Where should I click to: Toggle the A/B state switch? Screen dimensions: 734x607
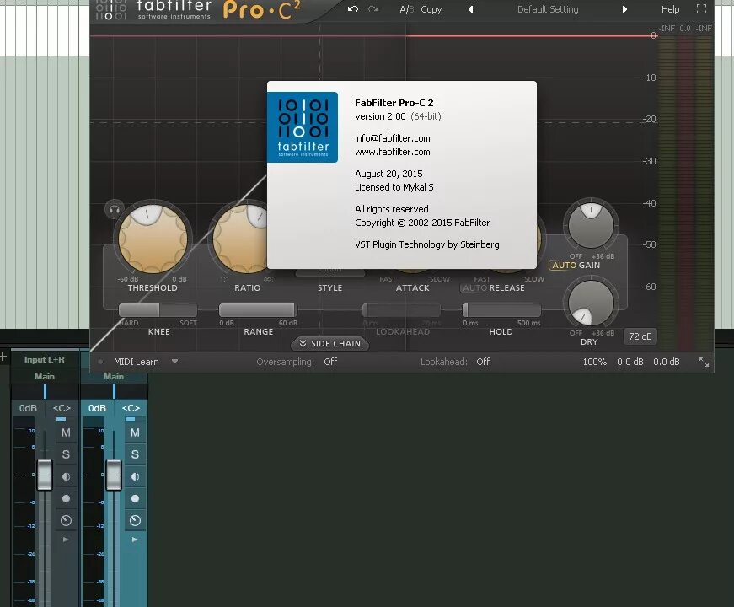click(406, 9)
